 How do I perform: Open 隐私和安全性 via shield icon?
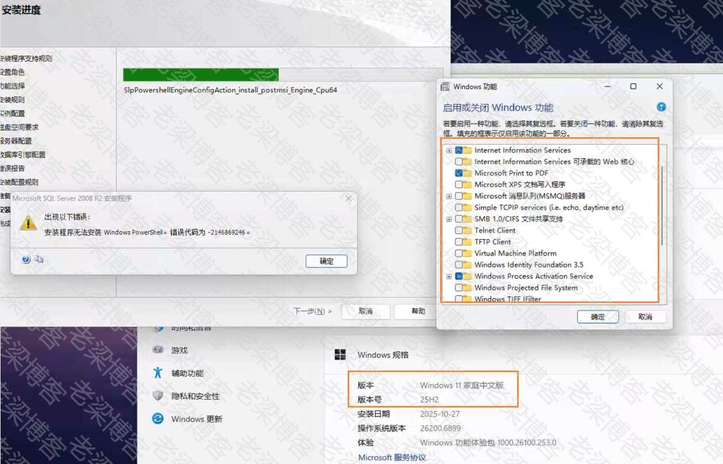(x=158, y=396)
